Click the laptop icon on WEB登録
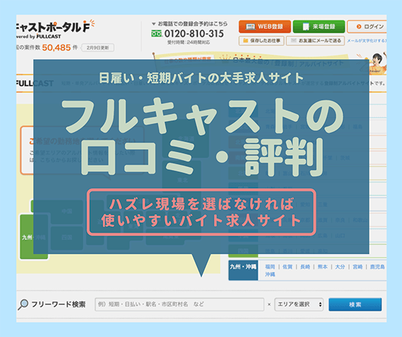Viewport: 402px width, 337px height. [x=251, y=27]
